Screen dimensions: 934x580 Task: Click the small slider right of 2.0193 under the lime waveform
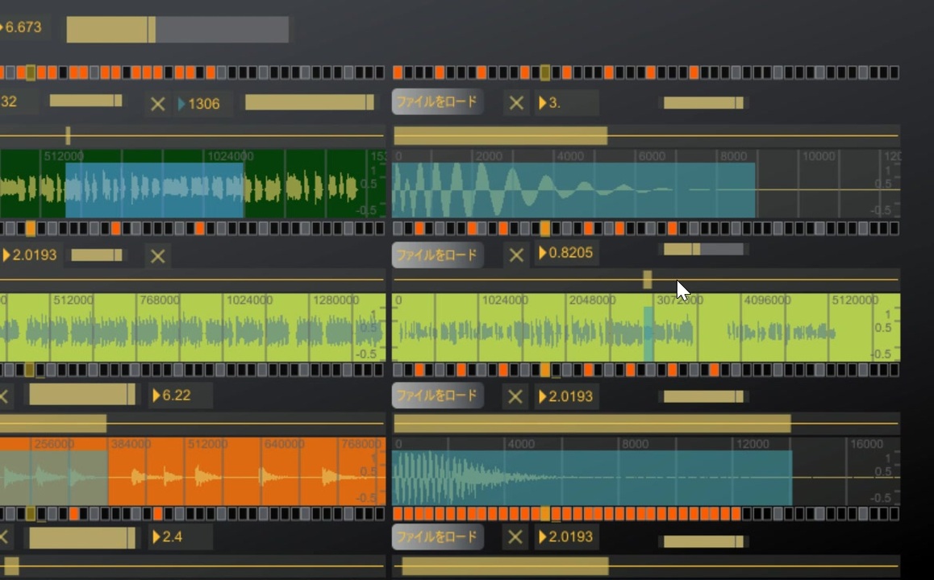(703, 396)
